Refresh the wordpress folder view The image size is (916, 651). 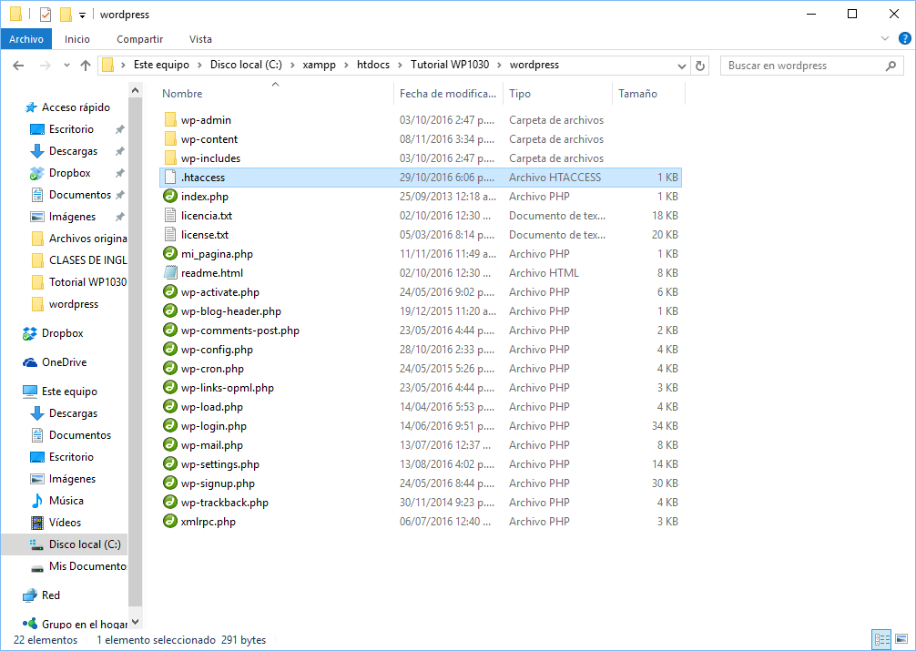pyautogui.click(x=700, y=66)
